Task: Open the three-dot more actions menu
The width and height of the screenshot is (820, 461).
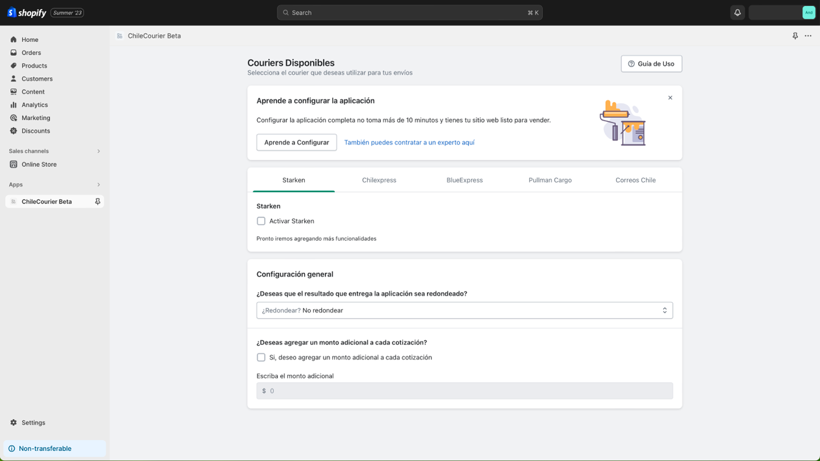Action: (808, 36)
